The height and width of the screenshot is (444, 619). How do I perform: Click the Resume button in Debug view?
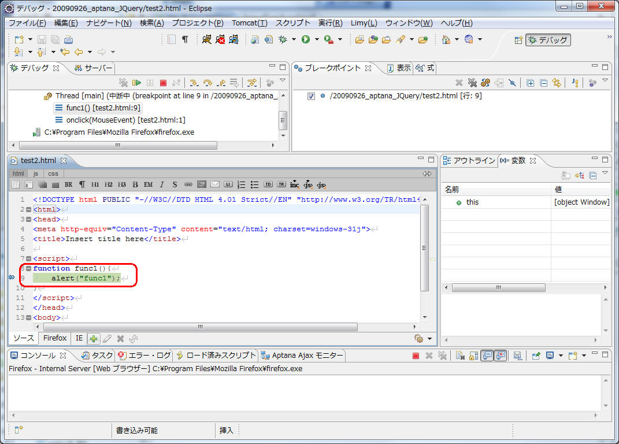[136, 83]
